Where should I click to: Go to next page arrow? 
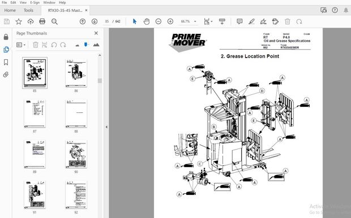tap(95, 21)
